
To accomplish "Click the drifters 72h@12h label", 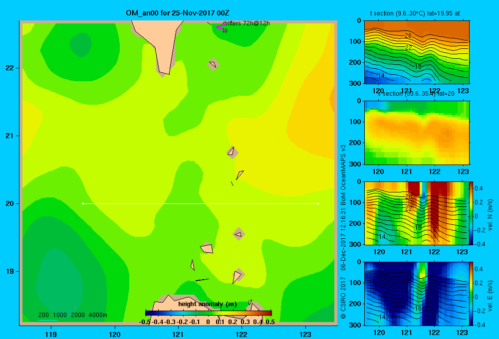I will (246, 23).
